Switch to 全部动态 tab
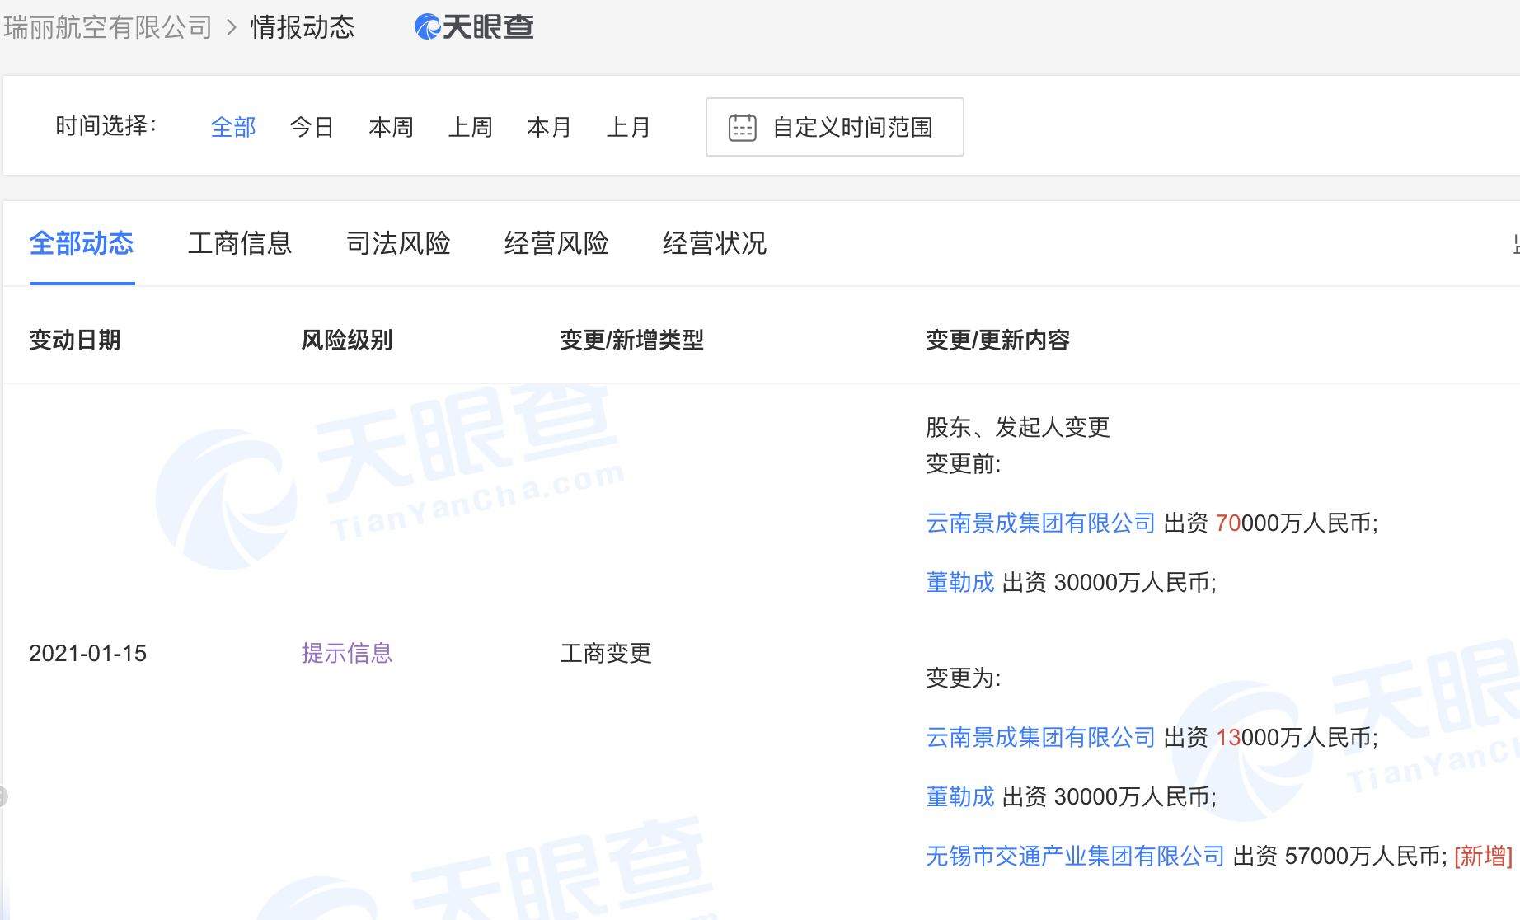 [x=82, y=243]
